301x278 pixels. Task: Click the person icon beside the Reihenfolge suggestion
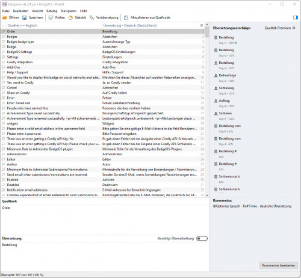(216, 75)
